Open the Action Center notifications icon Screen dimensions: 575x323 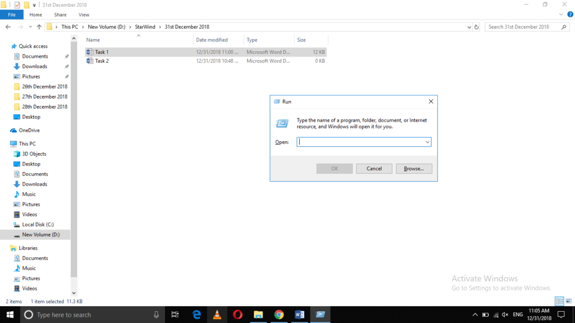point(561,315)
